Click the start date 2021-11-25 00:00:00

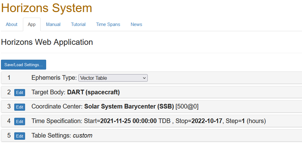[129, 121]
